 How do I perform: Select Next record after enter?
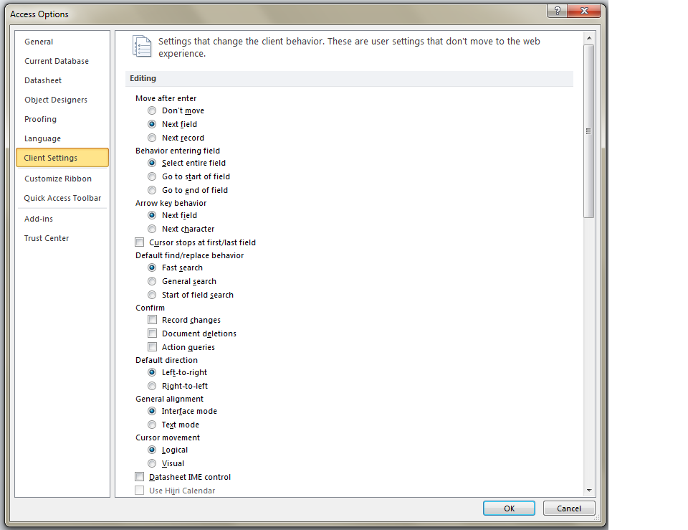pyautogui.click(x=152, y=138)
